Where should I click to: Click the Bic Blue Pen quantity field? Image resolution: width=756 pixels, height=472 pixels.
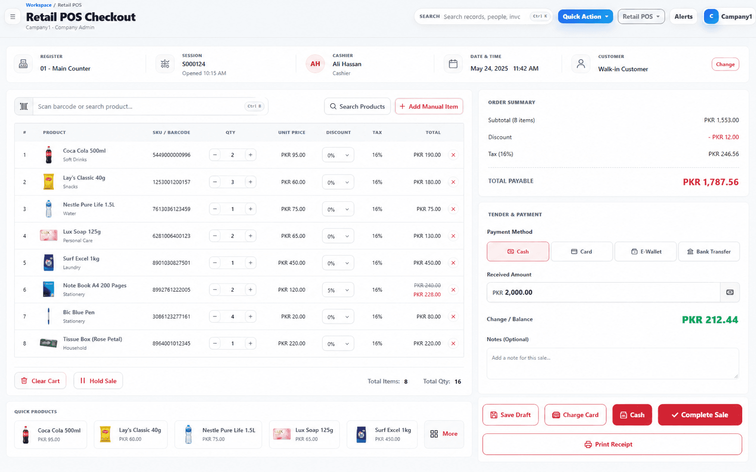[233, 316]
